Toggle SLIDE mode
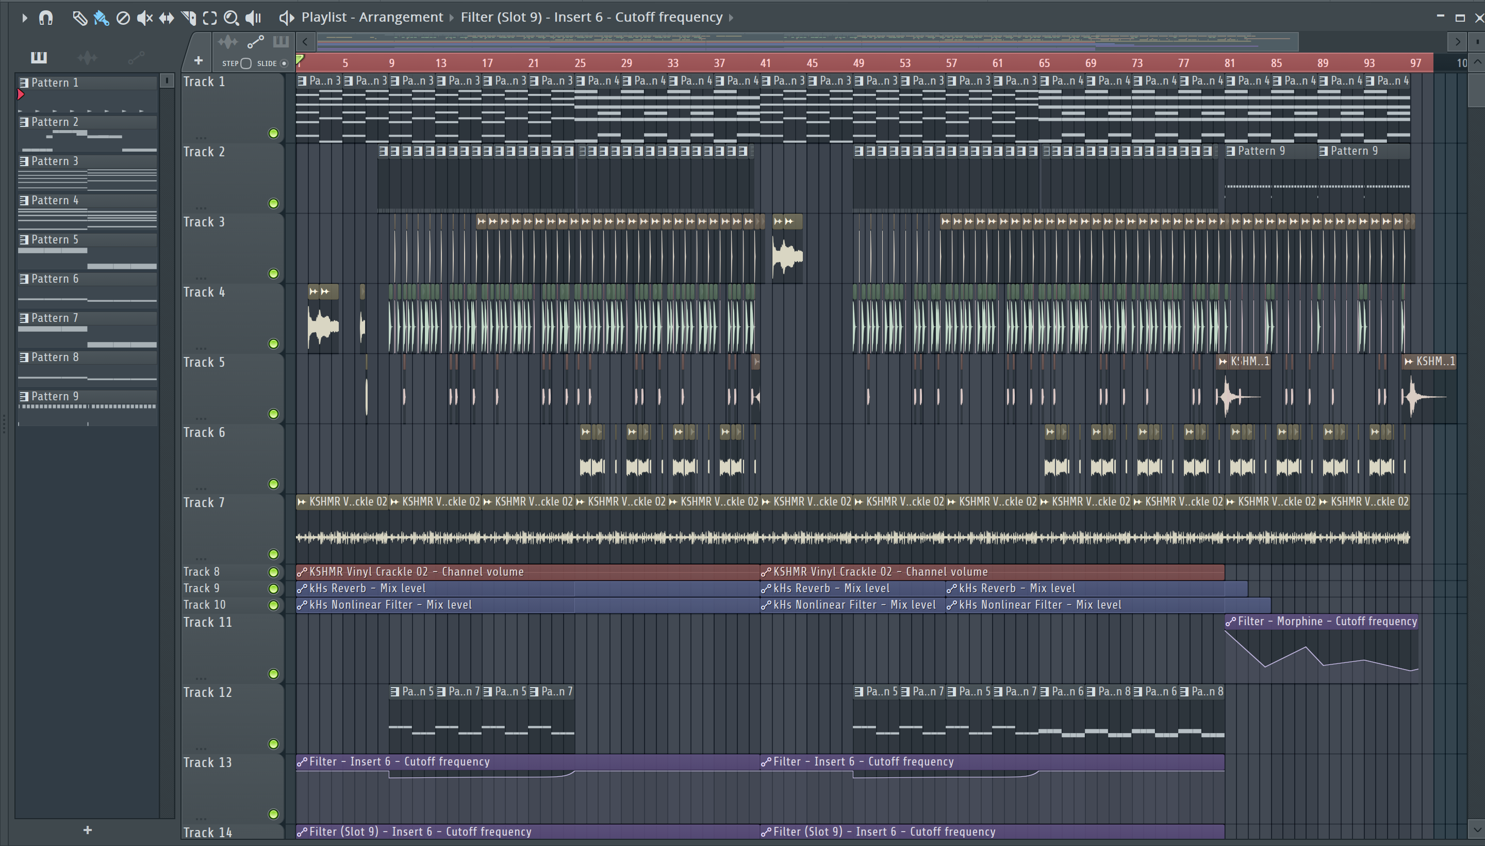The image size is (1485, 846). click(284, 63)
